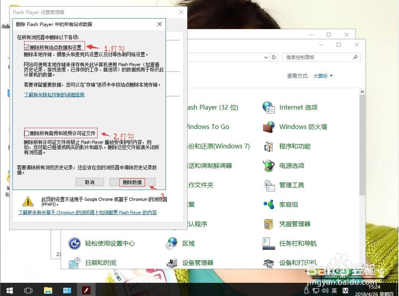Click the 取消 button
Screen dimensions: 399x296
(x=90, y=182)
